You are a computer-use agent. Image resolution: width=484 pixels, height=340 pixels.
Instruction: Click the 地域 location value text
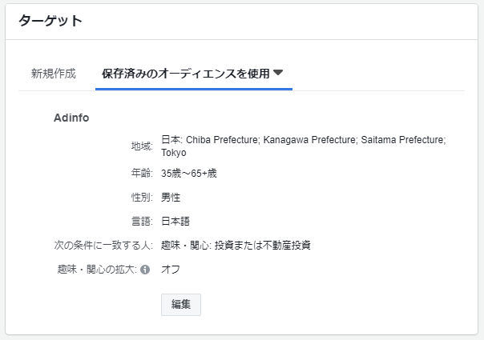coord(304,146)
